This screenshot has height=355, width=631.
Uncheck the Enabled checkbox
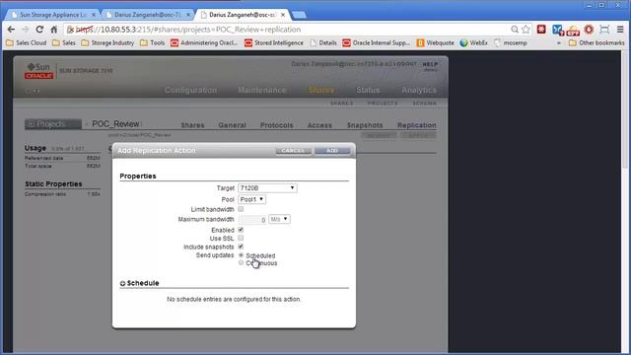click(x=241, y=230)
